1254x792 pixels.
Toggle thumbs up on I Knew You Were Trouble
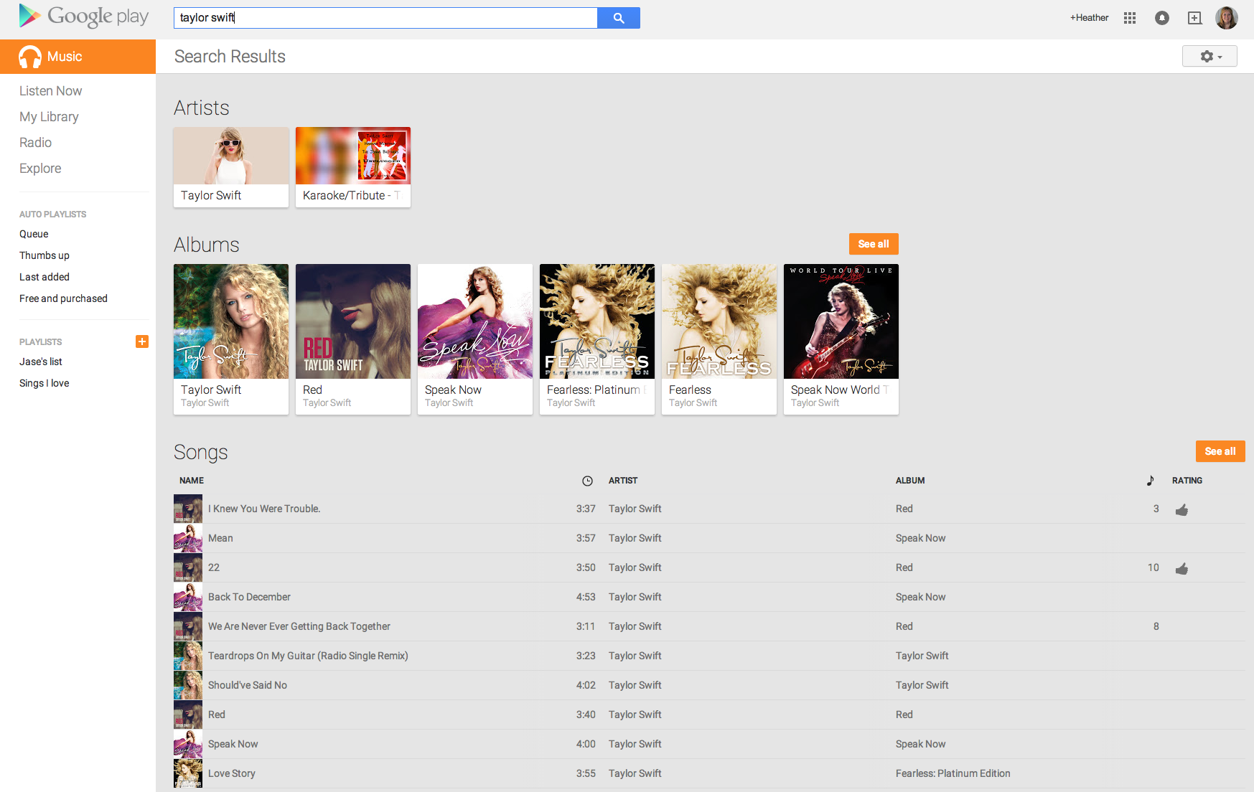coord(1182,509)
